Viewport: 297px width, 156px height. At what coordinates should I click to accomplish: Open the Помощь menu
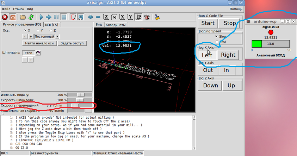[x=236, y=9]
